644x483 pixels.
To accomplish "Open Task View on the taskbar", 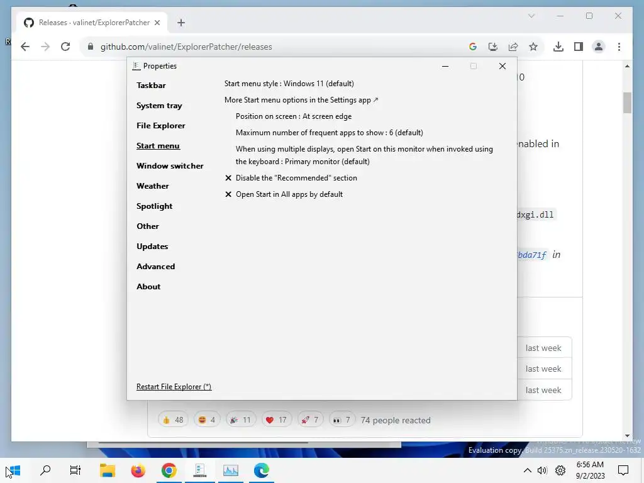I will coord(75,470).
